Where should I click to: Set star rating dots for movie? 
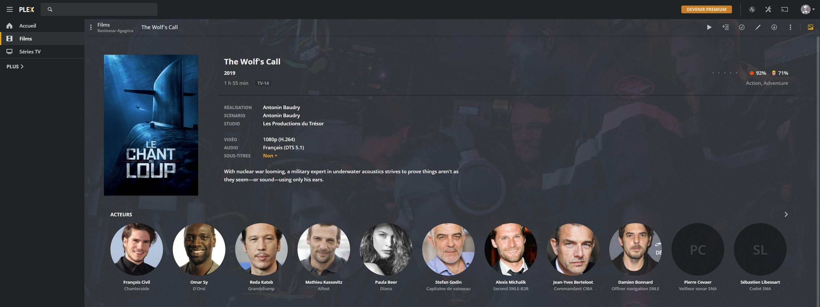tap(725, 73)
